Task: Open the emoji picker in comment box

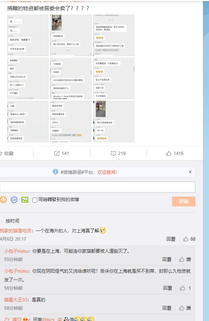Action: point(3,200)
